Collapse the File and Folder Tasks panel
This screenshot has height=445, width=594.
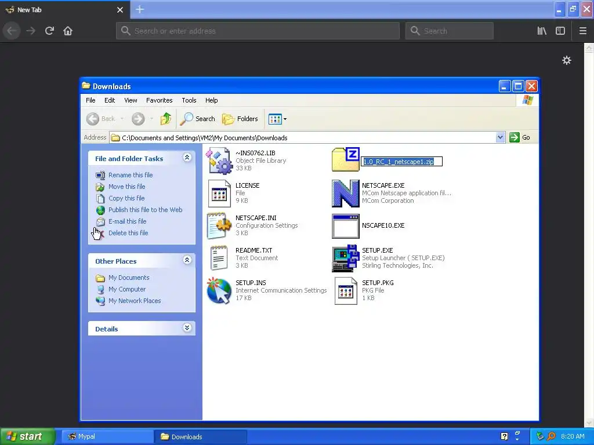187,158
